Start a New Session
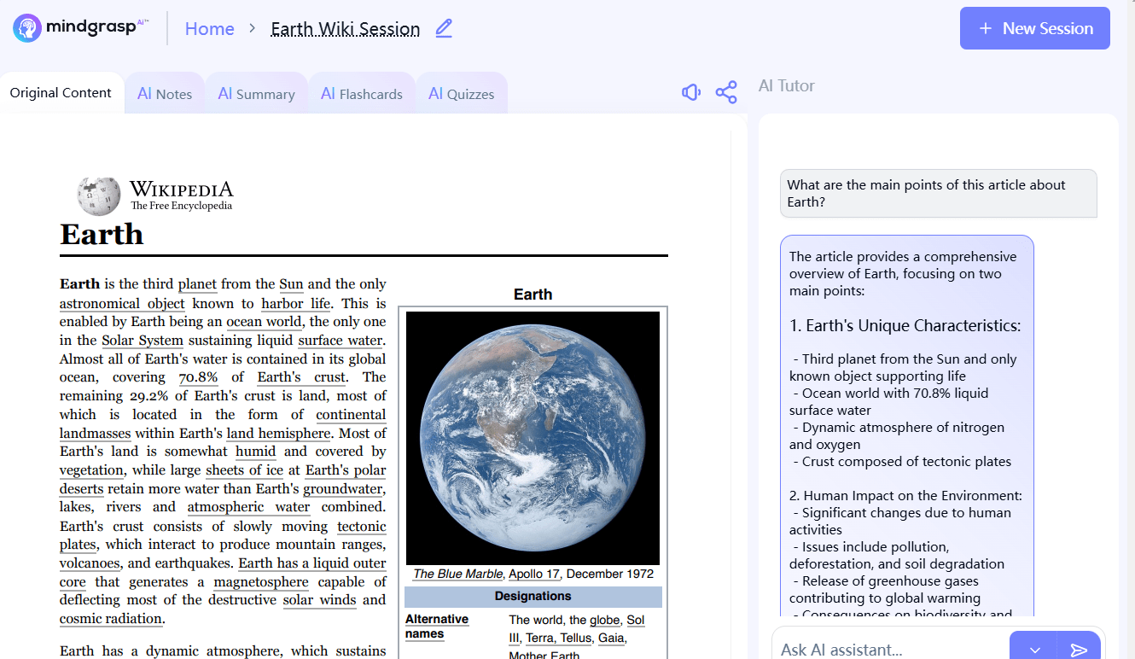1135x659 pixels. [x=1034, y=28]
